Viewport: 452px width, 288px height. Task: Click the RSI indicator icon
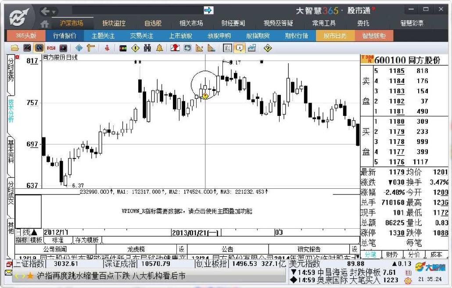(x=51, y=48)
